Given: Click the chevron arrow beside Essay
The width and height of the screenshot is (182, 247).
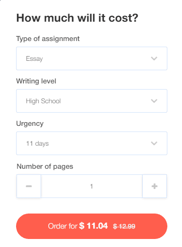Looking at the screenshot, I should [154, 58].
